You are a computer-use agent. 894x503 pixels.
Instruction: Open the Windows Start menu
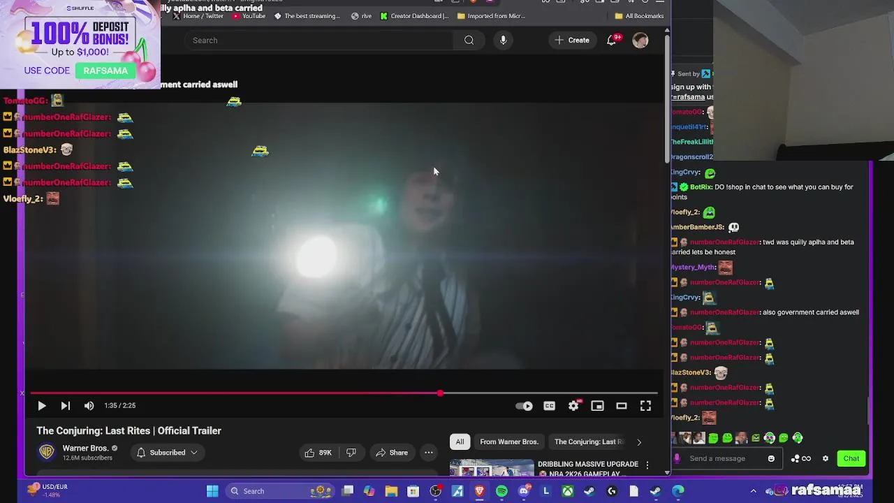click(x=212, y=491)
